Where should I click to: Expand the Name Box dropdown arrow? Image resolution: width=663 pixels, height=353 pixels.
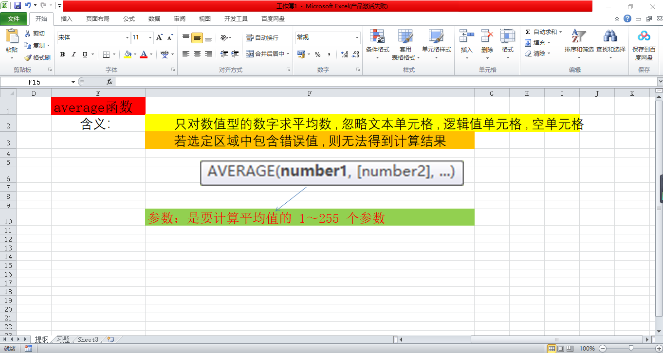pos(73,82)
